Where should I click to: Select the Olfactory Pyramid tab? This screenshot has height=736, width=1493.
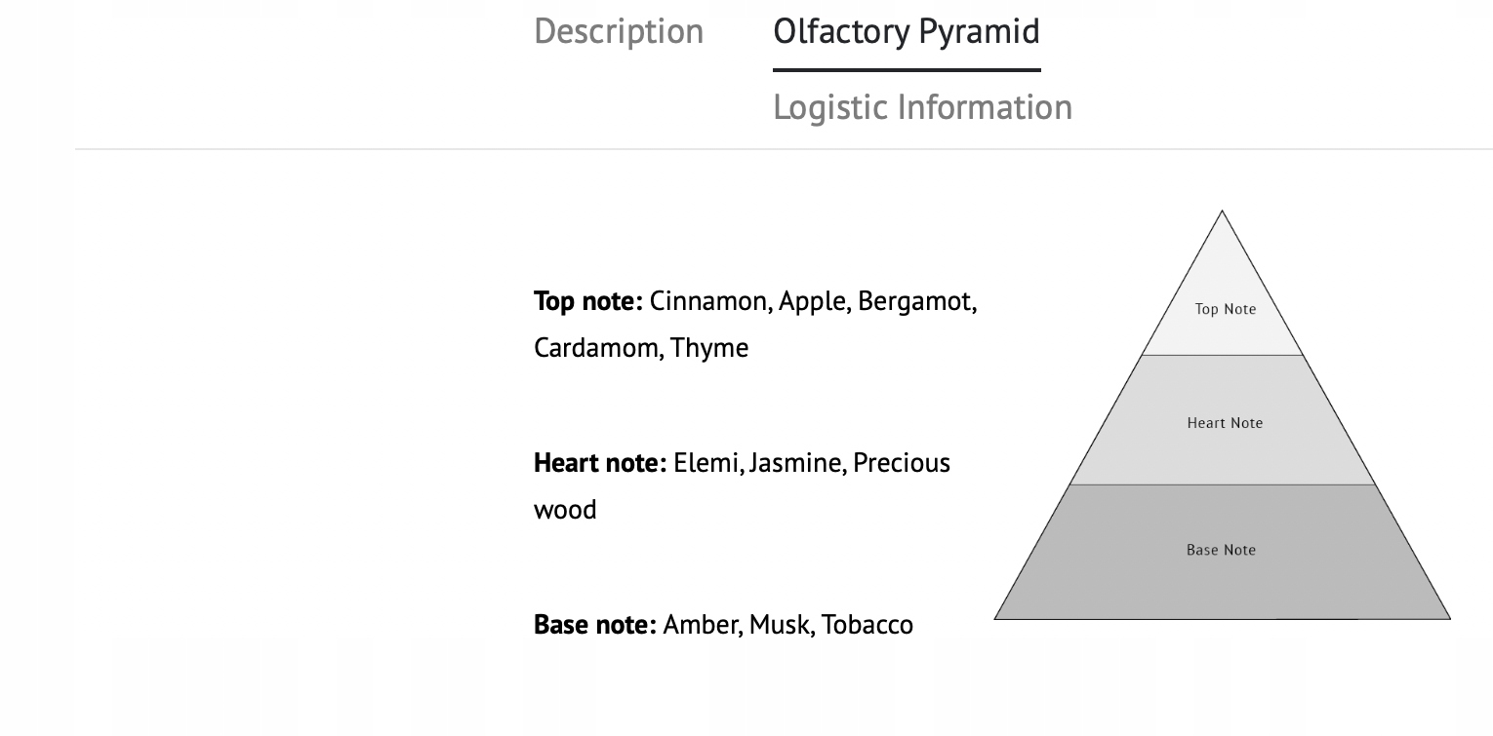point(906,31)
